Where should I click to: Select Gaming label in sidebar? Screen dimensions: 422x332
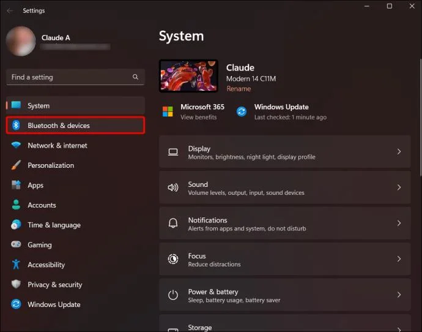tap(40, 245)
